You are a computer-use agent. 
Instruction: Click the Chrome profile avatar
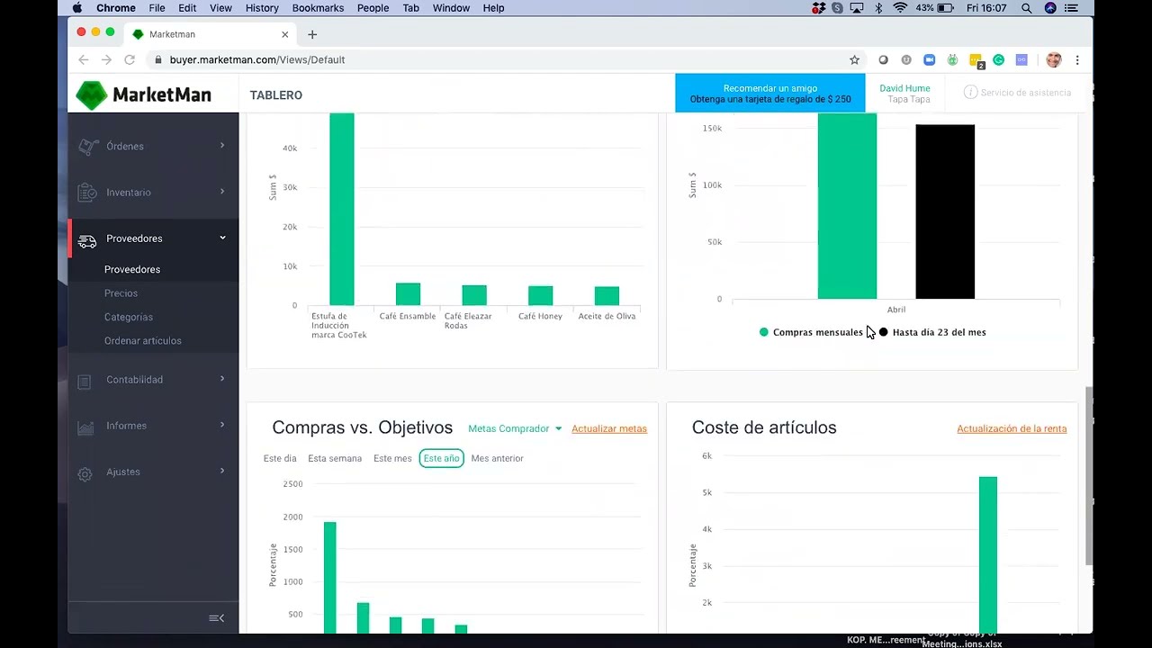click(x=1054, y=59)
